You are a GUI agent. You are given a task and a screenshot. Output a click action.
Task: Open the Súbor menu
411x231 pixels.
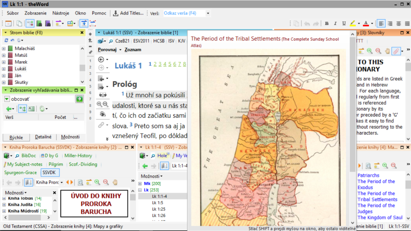pos(12,13)
